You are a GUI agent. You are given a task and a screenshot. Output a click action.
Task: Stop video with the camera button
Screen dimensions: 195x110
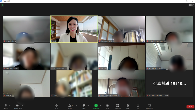pyautogui.click(x=18, y=105)
